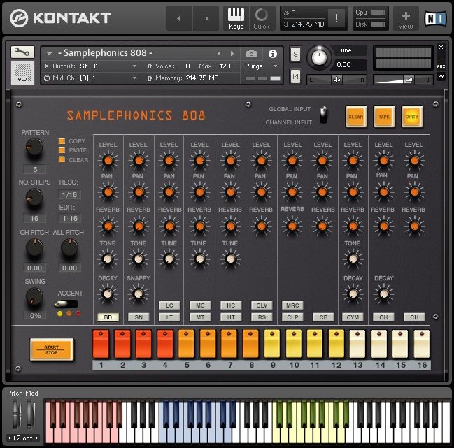Show the Keyb on-screen keyboard
This screenshot has width=454, height=448.
pyautogui.click(x=236, y=17)
